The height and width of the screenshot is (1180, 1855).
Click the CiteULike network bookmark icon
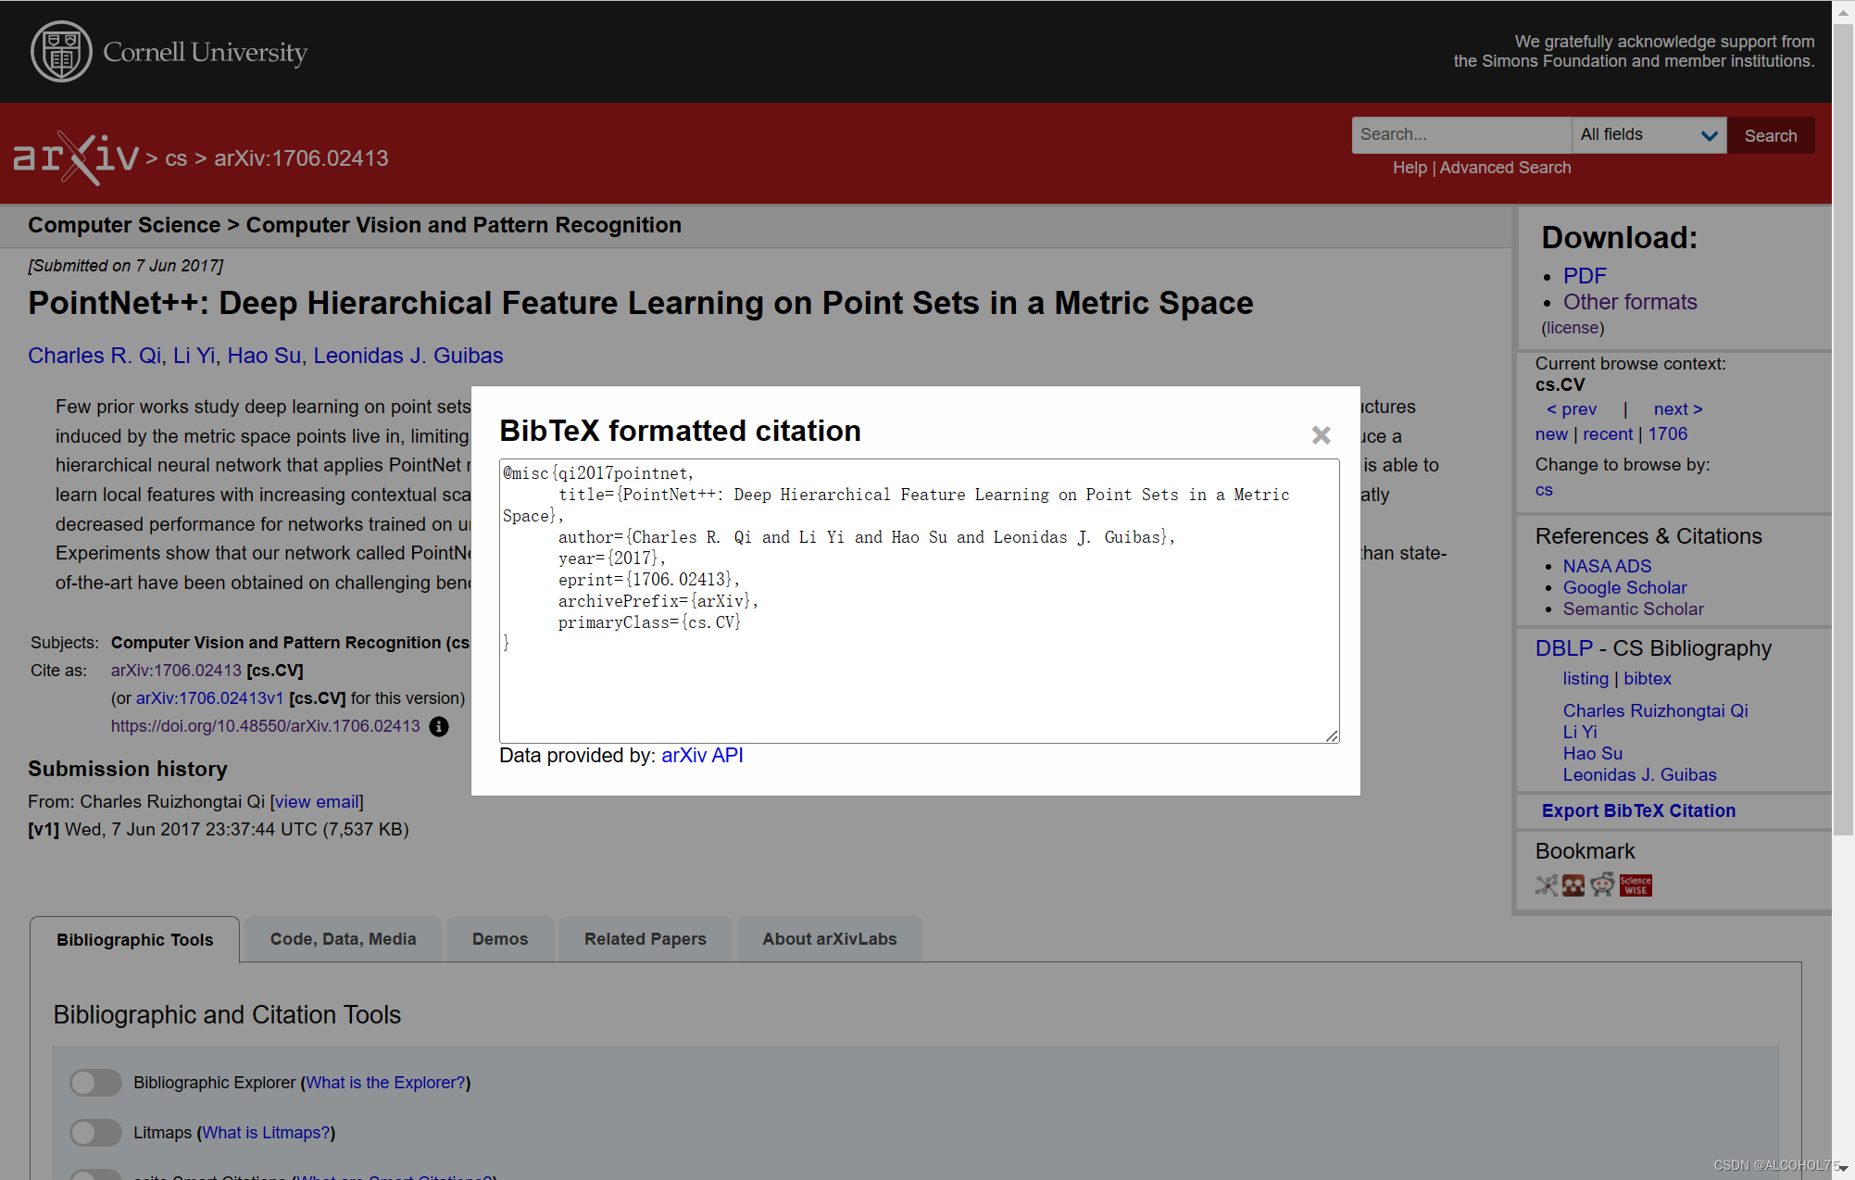click(1546, 885)
